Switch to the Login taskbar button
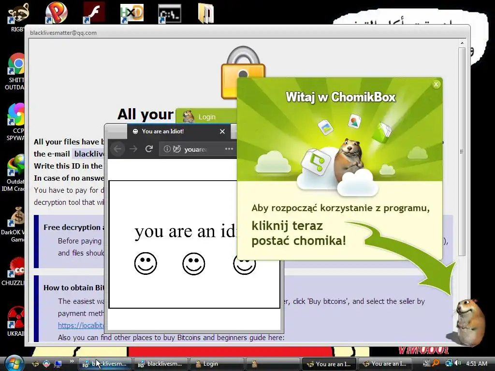Viewport: 495px width, 371px height. point(217,364)
